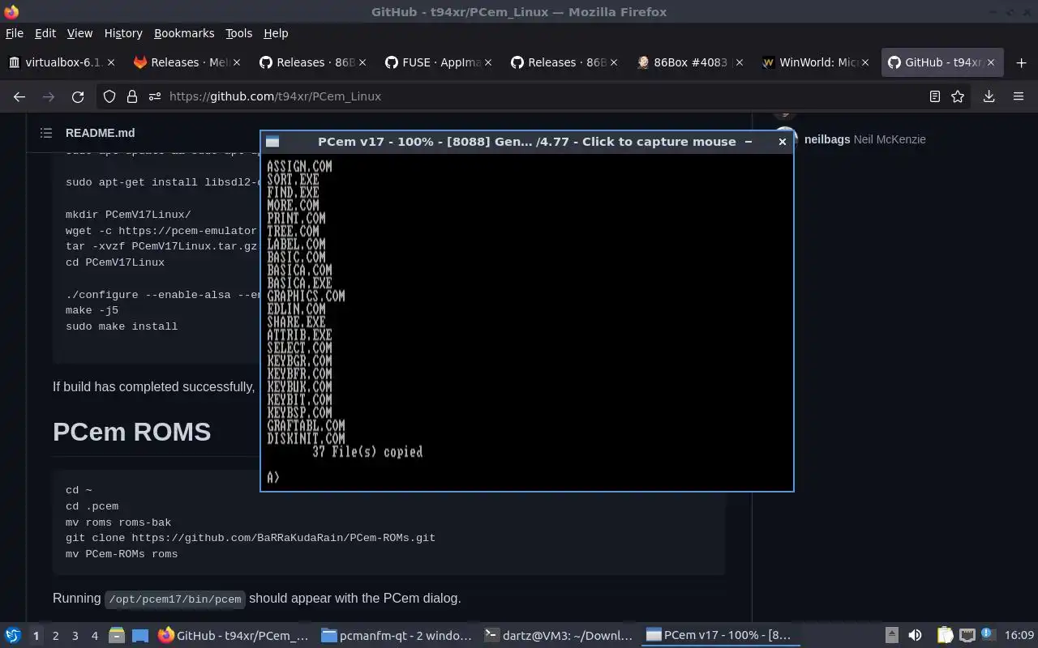
Task: Click the taskbar clock 16:09
Action: [x=1019, y=636]
